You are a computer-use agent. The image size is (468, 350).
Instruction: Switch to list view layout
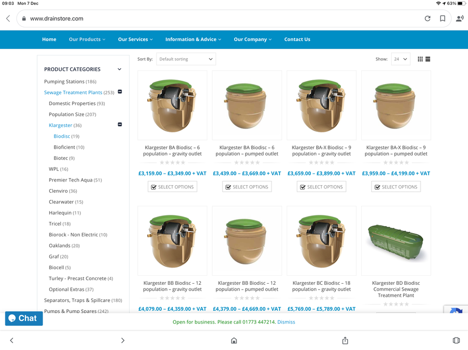(x=428, y=59)
